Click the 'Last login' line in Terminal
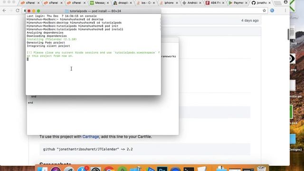304x171 pixels. 62,16
